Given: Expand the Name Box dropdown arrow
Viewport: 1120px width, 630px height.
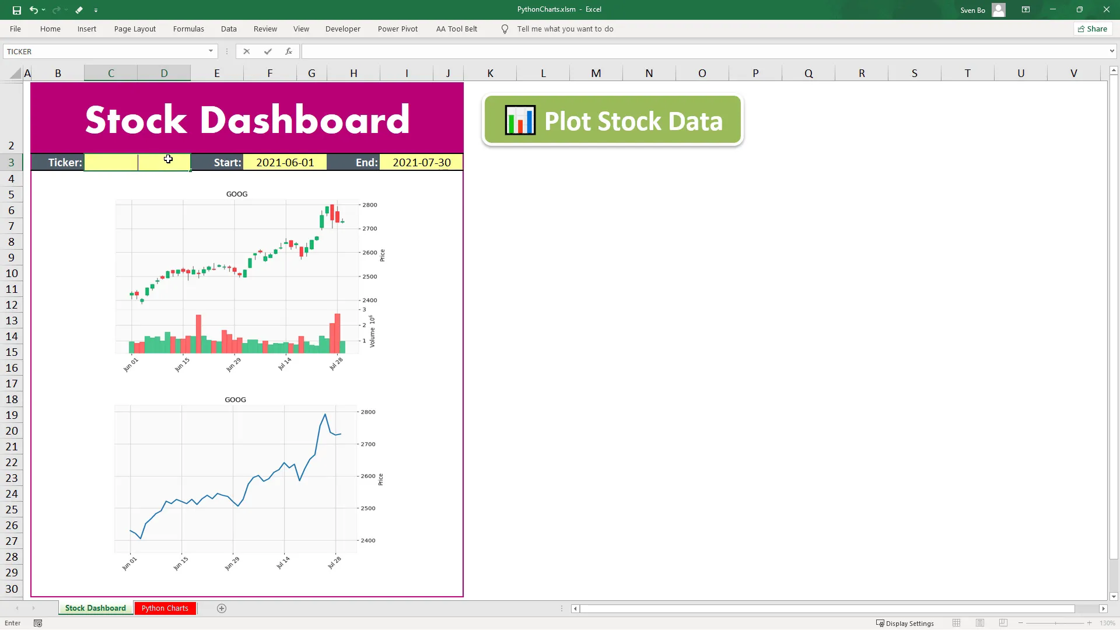Looking at the screenshot, I should pos(211,51).
